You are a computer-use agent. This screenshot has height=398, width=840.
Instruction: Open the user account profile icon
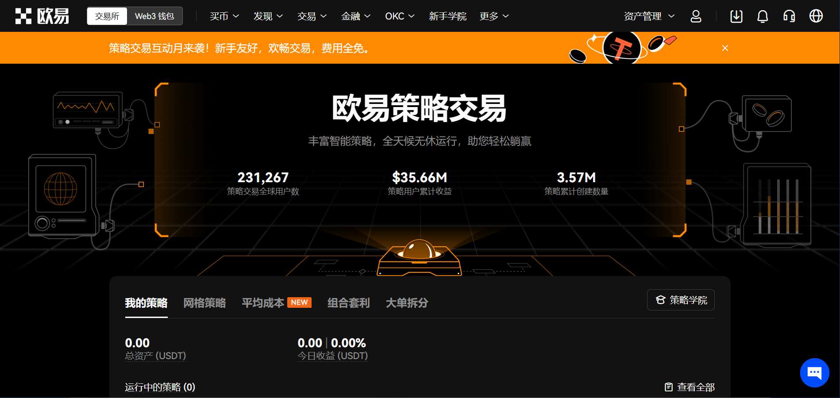[696, 16]
